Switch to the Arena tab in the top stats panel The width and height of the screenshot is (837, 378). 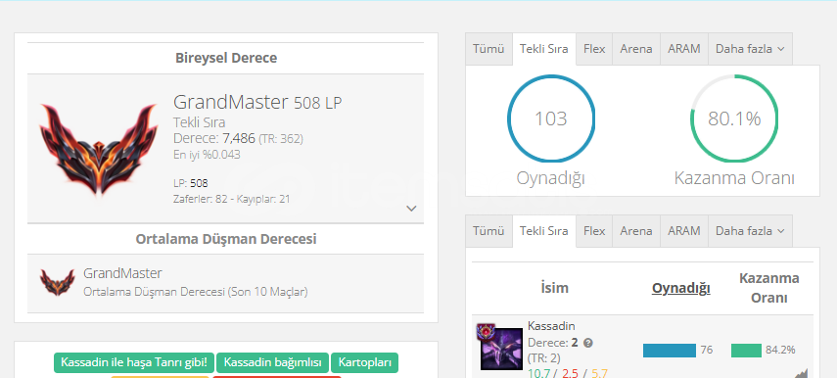tap(636, 49)
